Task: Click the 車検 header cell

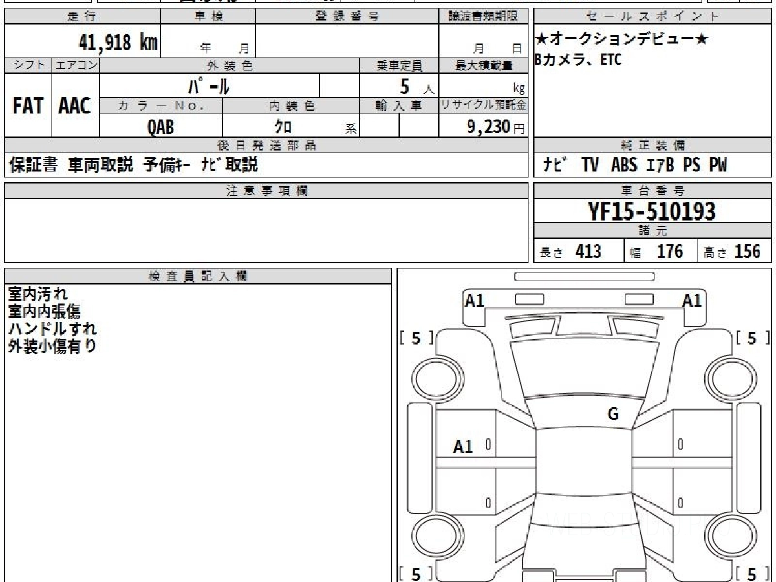Action: click(x=208, y=17)
